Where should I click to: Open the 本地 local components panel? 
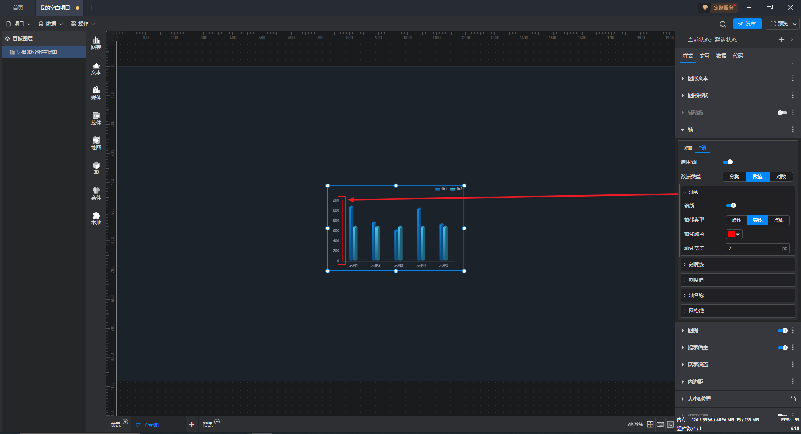(96, 219)
